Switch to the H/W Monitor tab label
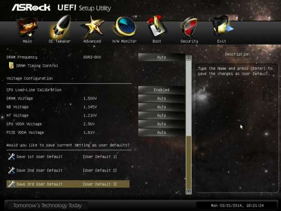Image resolution: width=281 pixels, height=211 pixels. [x=125, y=41]
